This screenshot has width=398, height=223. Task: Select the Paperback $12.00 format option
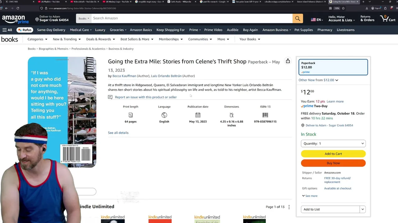pyautogui.click(x=333, y=67)
